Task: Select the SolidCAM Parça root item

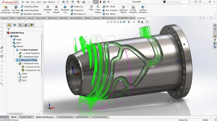Action: (15, 33)
